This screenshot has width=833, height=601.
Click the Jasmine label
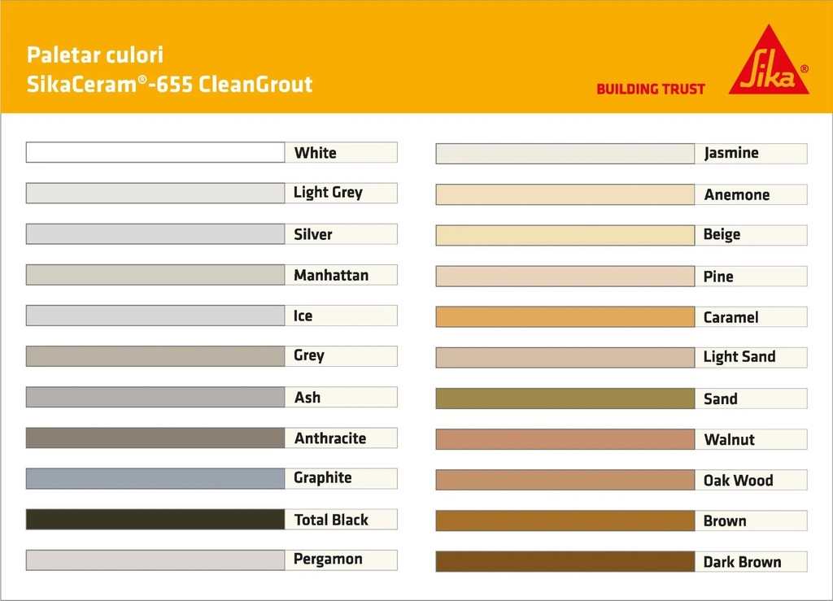(731, 153)
